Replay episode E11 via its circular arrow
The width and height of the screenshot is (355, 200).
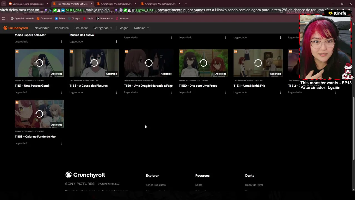[x=258, y=63]
